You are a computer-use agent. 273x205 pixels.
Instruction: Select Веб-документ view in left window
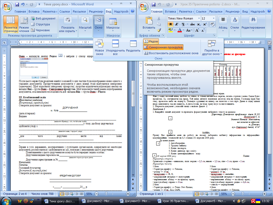(43, 18)
